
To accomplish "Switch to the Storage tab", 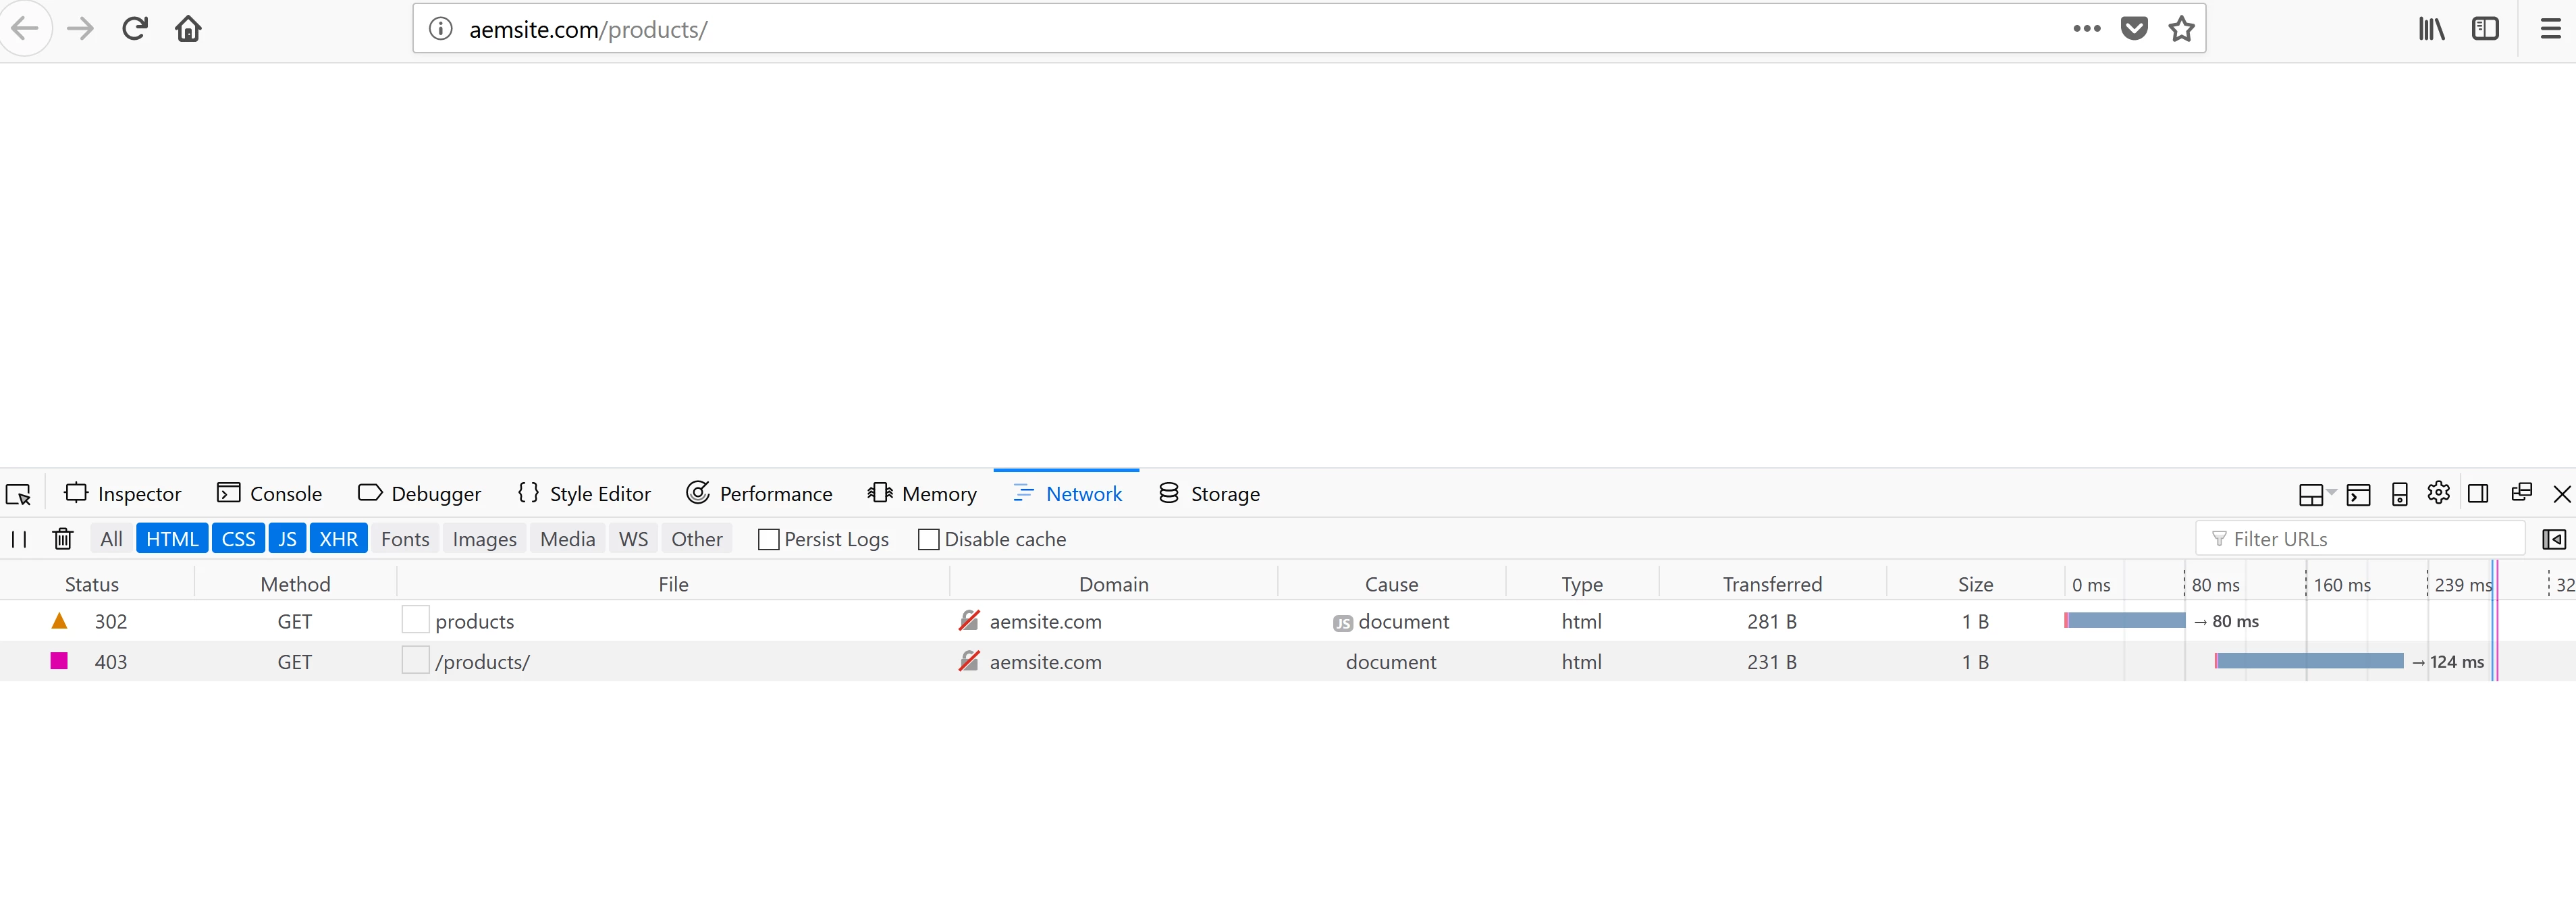I will 1209,494.
